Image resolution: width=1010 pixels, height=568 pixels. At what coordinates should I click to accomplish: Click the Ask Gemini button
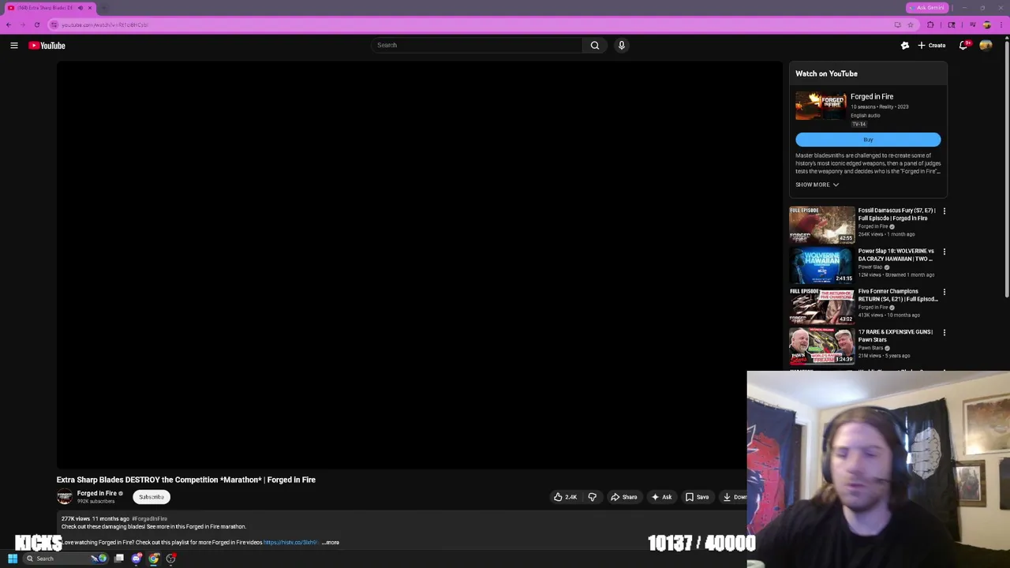pyautogui.click(x=926, y=8)
